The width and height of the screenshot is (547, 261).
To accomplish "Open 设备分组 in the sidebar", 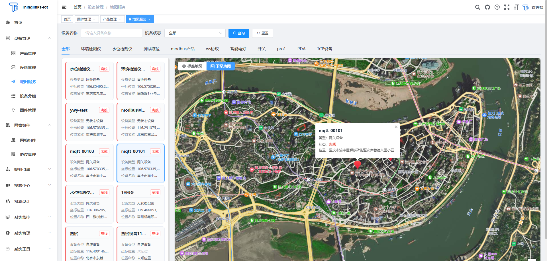I will pos(28,96).
